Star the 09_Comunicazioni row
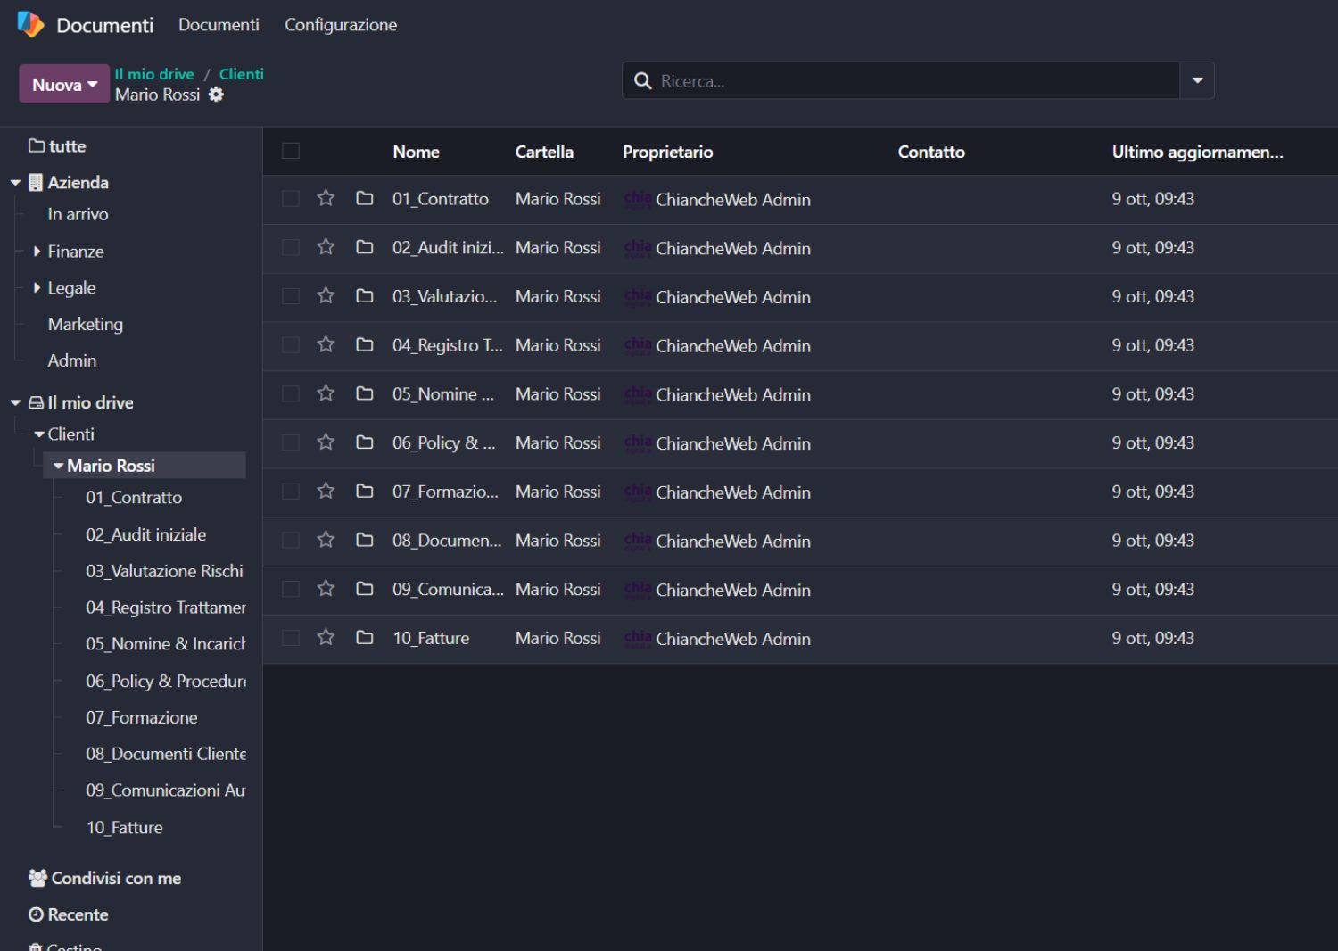This screenshot has height=951, width=1338. (x=326, y=589)
